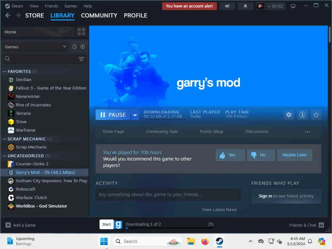
Task: Open the Friends menu
Action: [x=51, y=6]
